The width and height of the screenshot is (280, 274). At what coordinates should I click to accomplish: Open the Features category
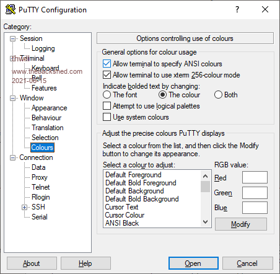[44, 88]
